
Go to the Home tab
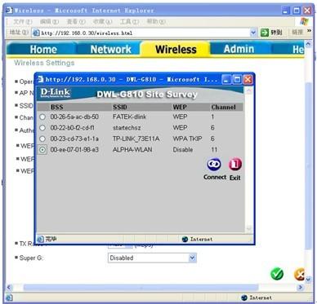(43, 49)
